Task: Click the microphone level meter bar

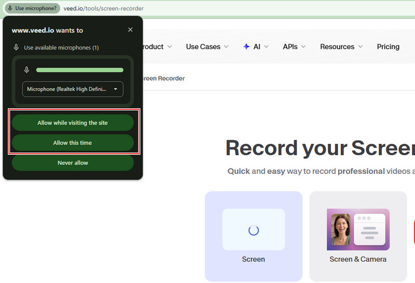Action: click(80, 70)
